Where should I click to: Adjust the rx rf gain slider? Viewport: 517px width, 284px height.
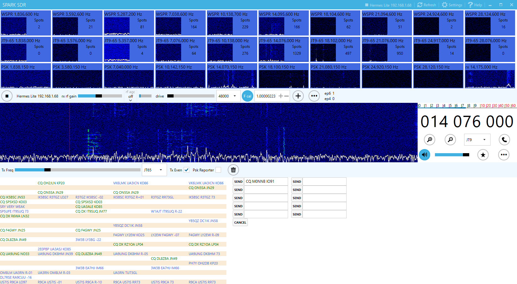point(100,96)
